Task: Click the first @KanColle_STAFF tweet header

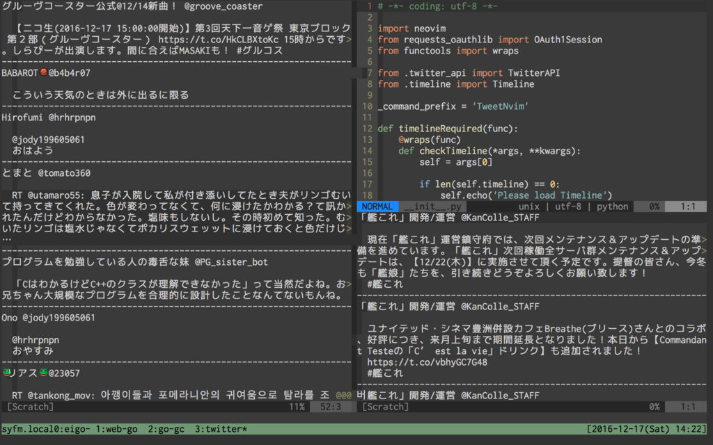Action: coord(448,218)
